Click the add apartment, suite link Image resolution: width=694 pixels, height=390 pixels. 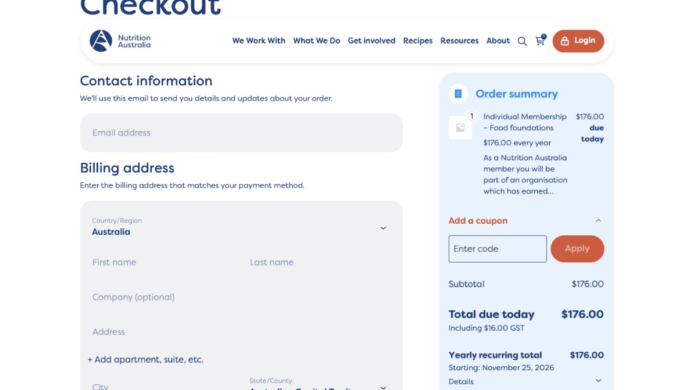click(145, 360)
